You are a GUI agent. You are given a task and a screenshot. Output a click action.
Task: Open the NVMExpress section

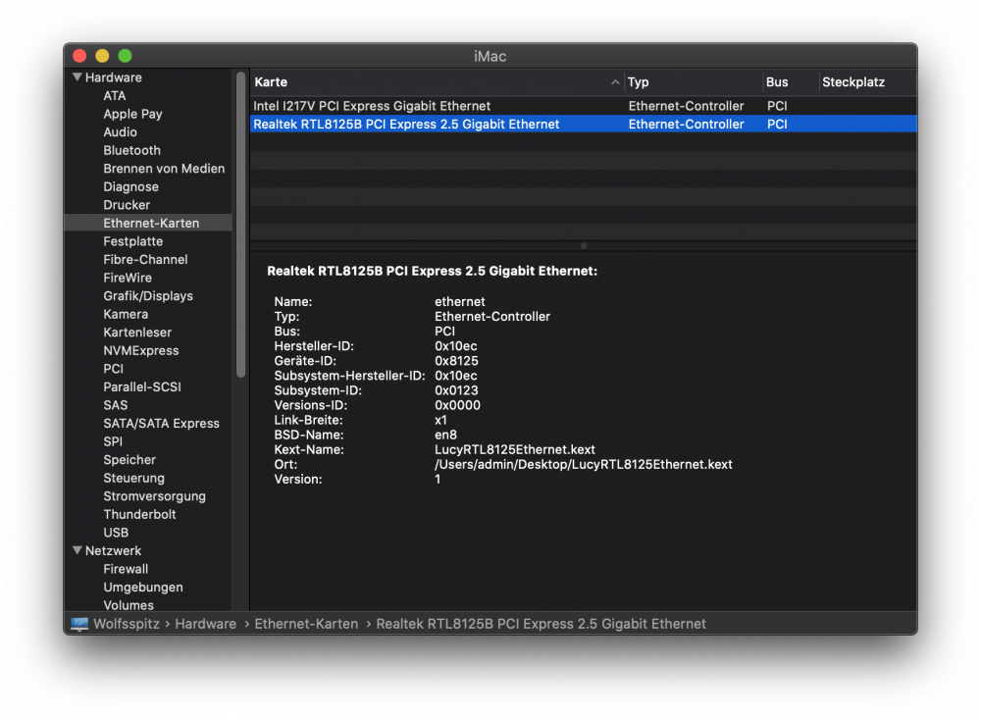click(x=140, y=350)
